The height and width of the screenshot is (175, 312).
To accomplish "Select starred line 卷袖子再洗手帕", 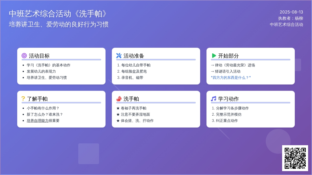I will [x=131, y=108].
